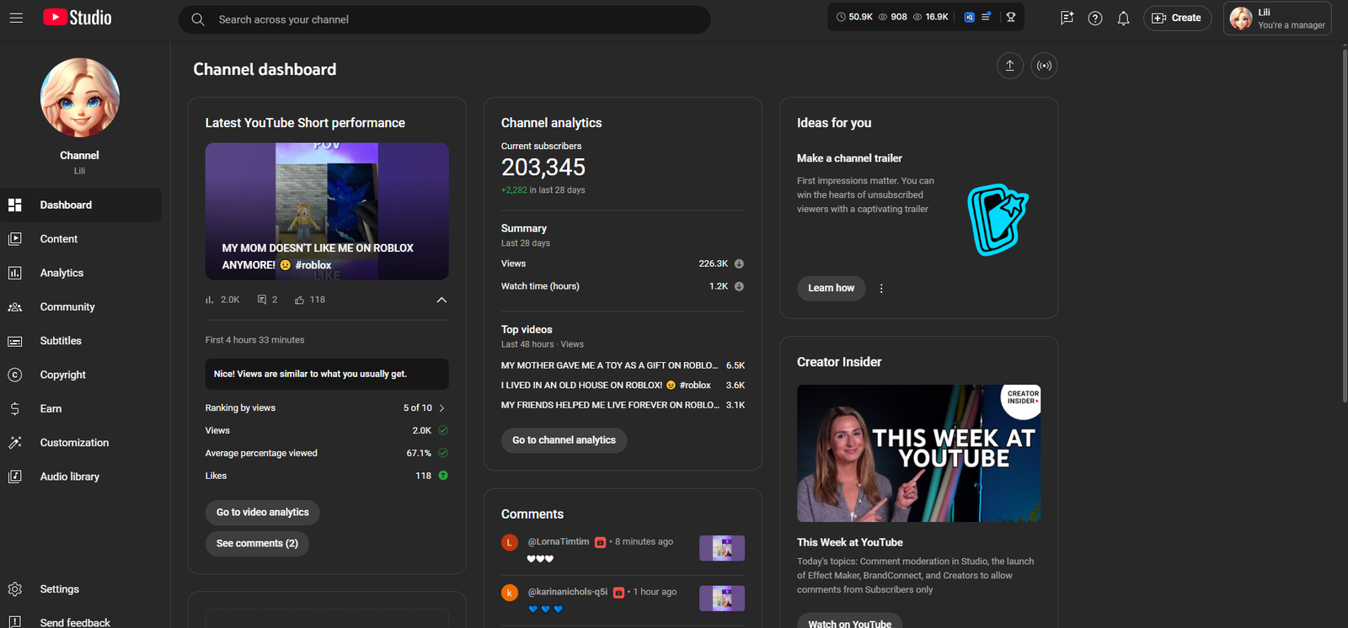This screenshot has width=1348, height=628.
Task: Open the Lili account switcher
Action: [x=1276, y=19]
